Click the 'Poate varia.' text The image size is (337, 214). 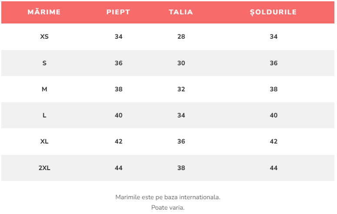(x=168, y=207)
